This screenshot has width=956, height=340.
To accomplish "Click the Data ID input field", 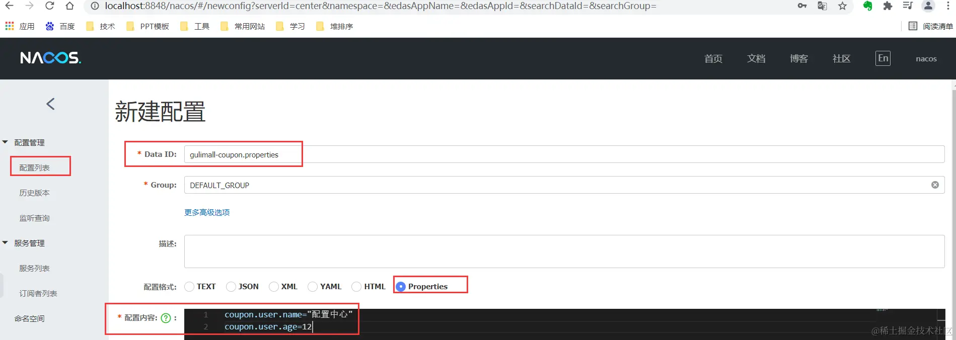I will tap(564, 154).
